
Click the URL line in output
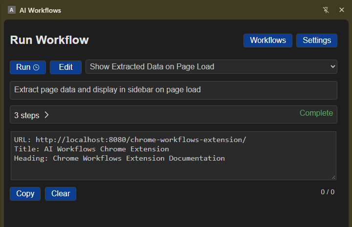point(130,140)
